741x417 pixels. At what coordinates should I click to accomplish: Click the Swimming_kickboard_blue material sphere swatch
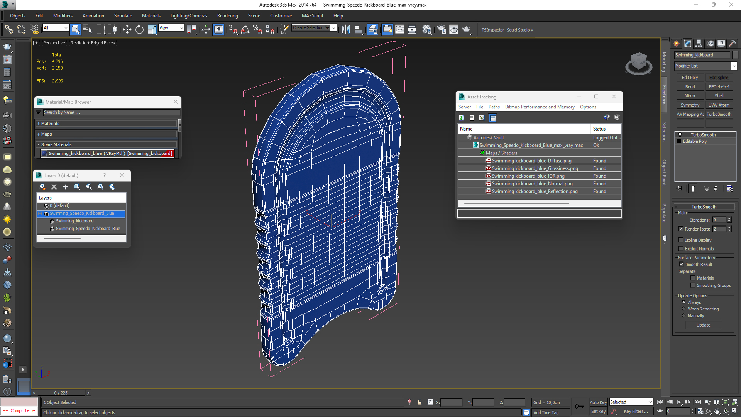[44, 154]
